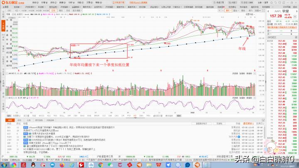
Task: Open Internet Explorer from the taskbar
Action: tap(72, 165)
